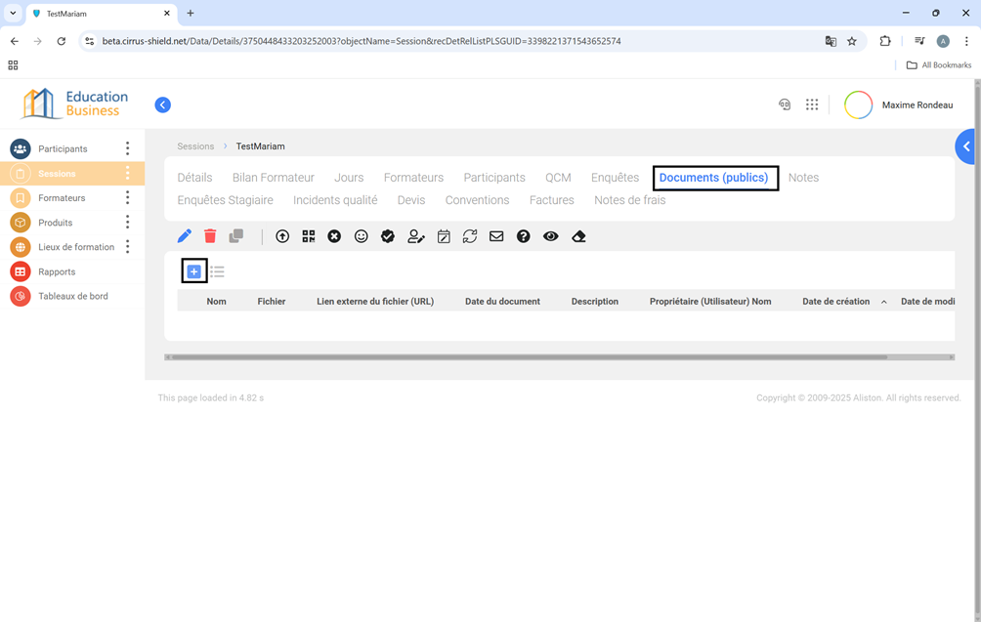Add a new document with plus button

pyautogui.click(x=193, y=271)
